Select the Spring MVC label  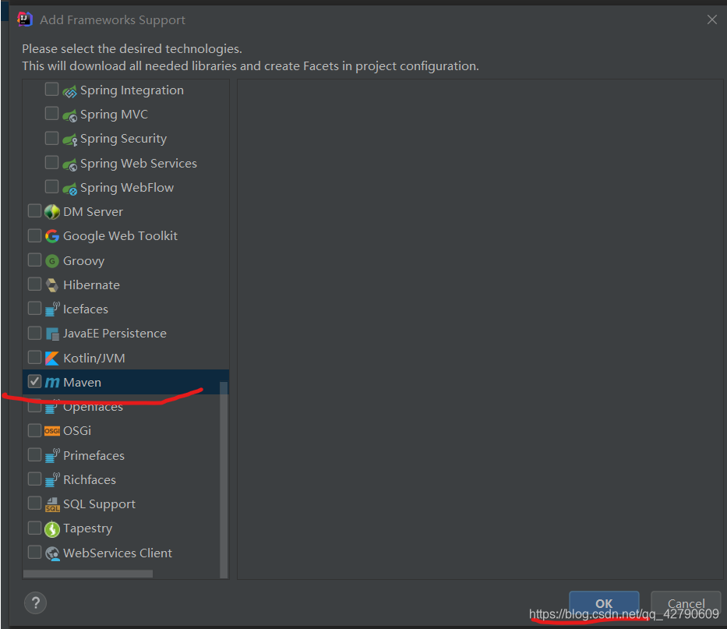(114, 115)
